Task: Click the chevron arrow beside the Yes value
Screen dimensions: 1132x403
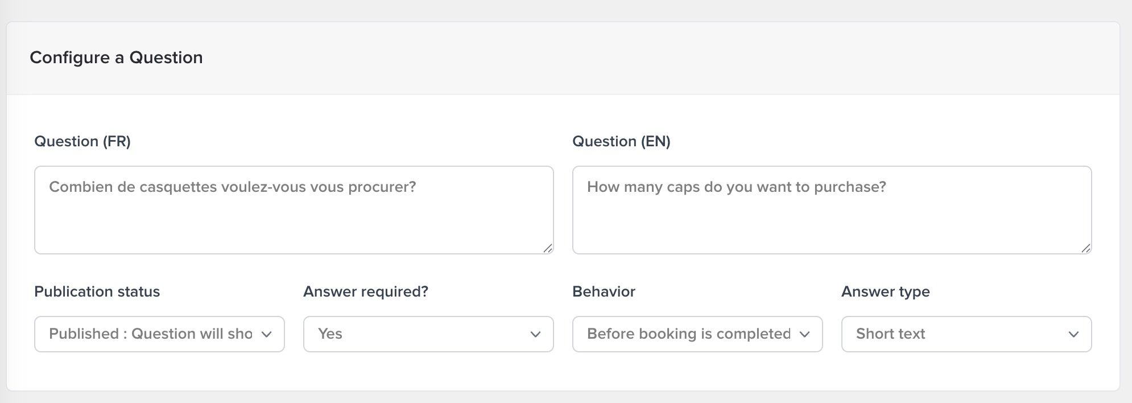Action: click(535, 335)
